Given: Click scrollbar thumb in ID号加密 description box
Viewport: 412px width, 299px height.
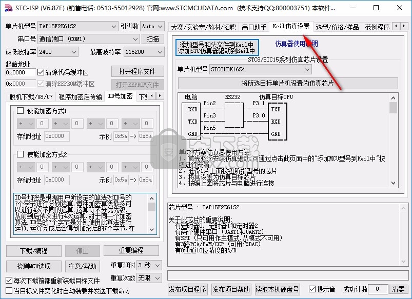Looking at the screenshot, I should coord(151,207).
